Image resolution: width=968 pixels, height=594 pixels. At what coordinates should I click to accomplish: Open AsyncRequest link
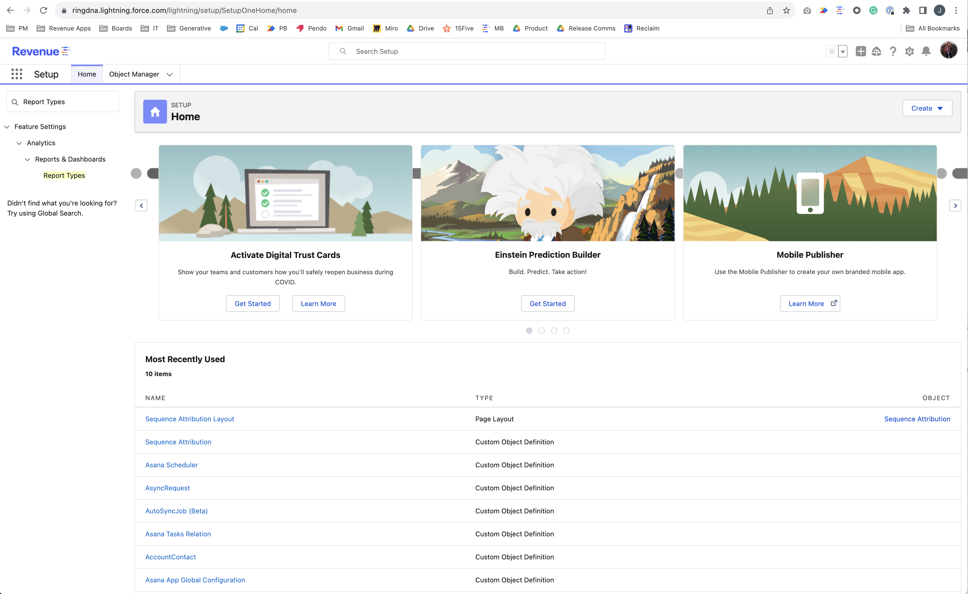[x=167, y=488]
